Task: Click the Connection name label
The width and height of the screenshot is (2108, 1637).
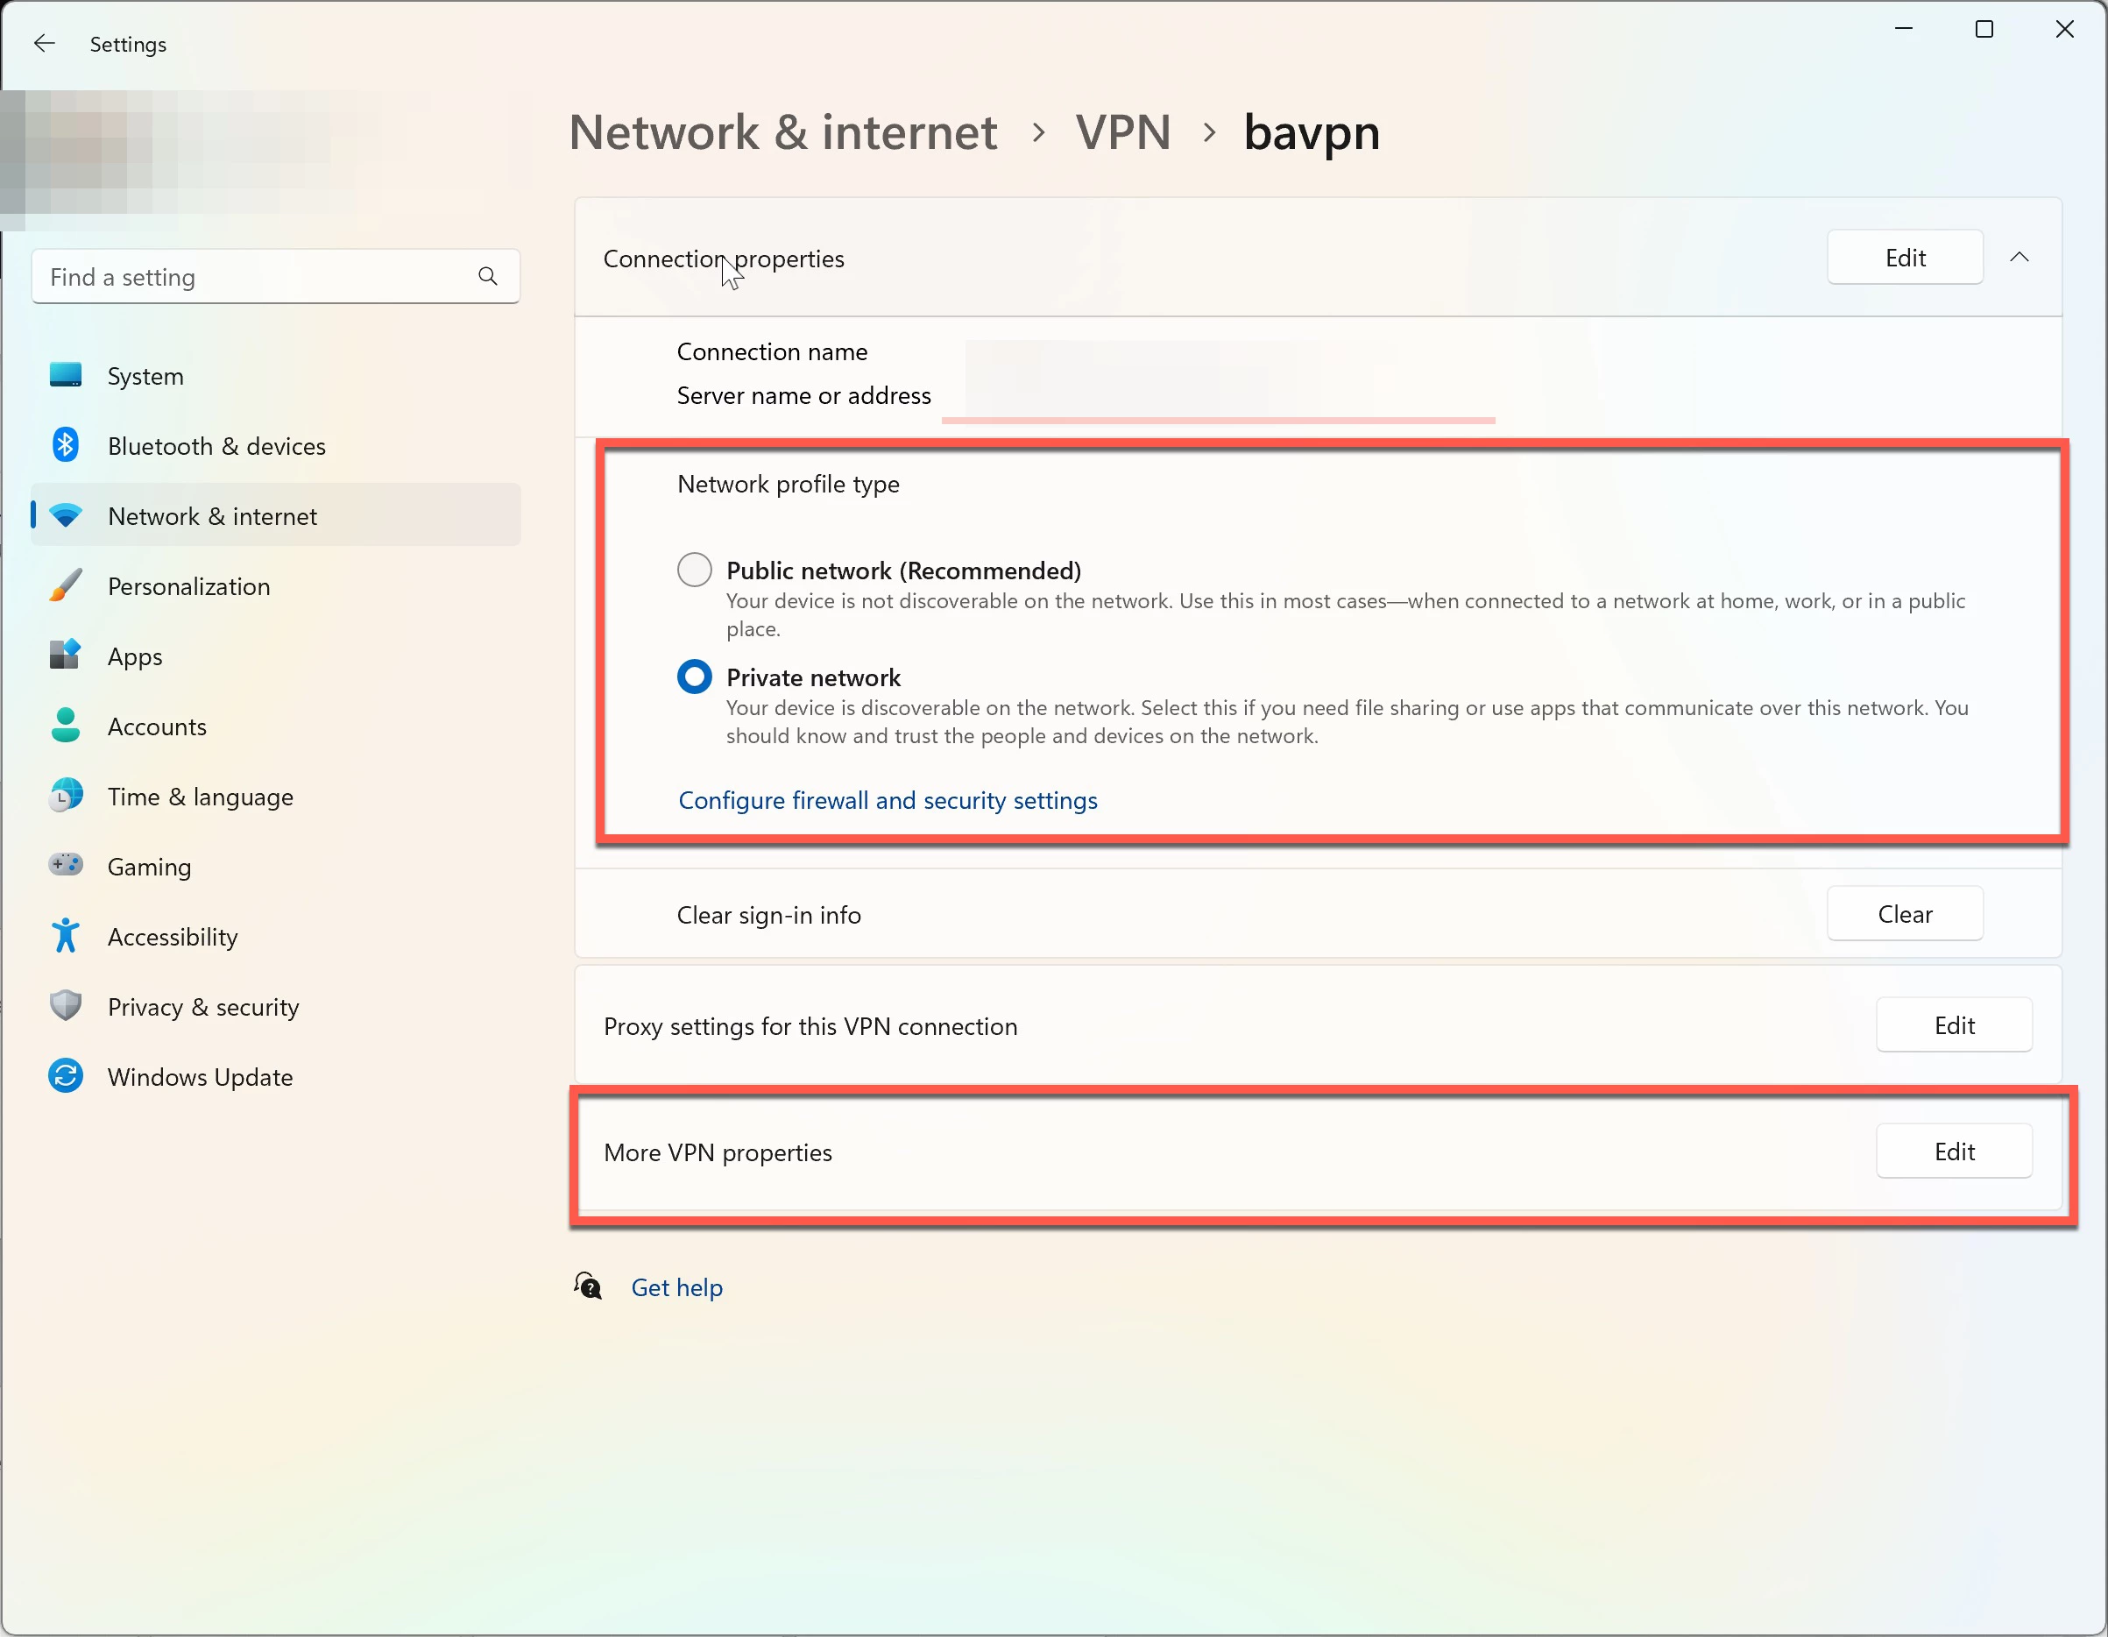Action: click(772, 352)
